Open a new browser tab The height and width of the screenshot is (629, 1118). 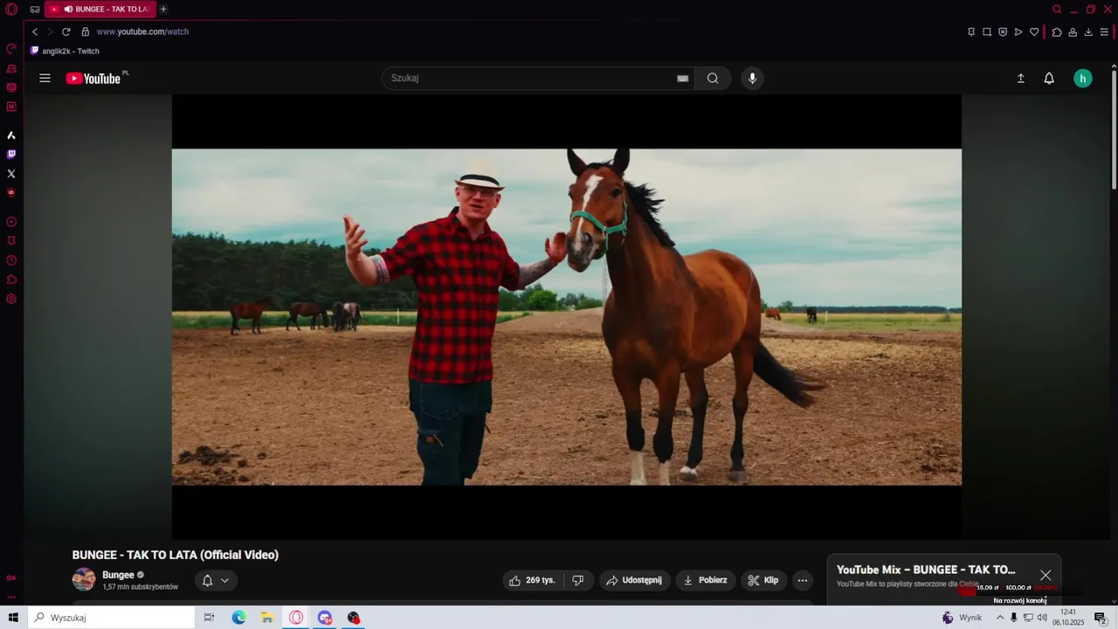(163, 9)
